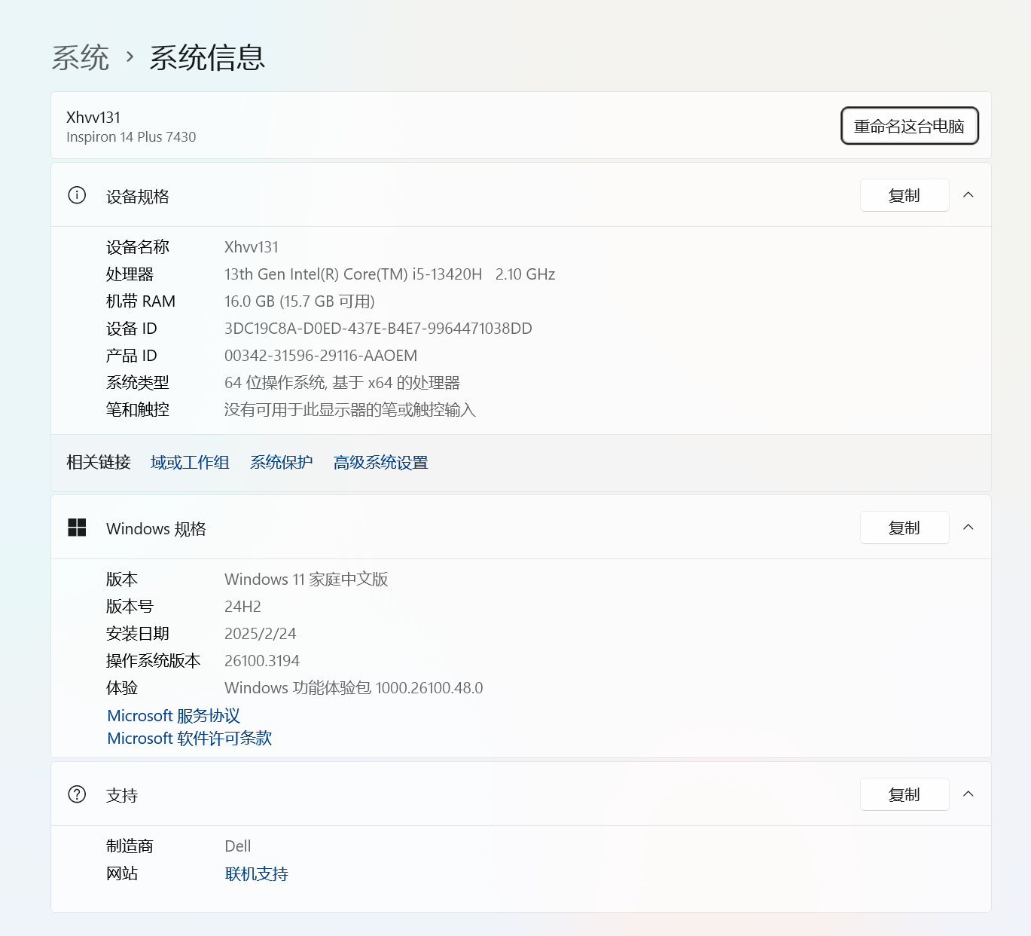The height and width of the screenshot is (936, 1031).
Task: Copy the Windows 规格 details
Action: click(x=904, y=528)
